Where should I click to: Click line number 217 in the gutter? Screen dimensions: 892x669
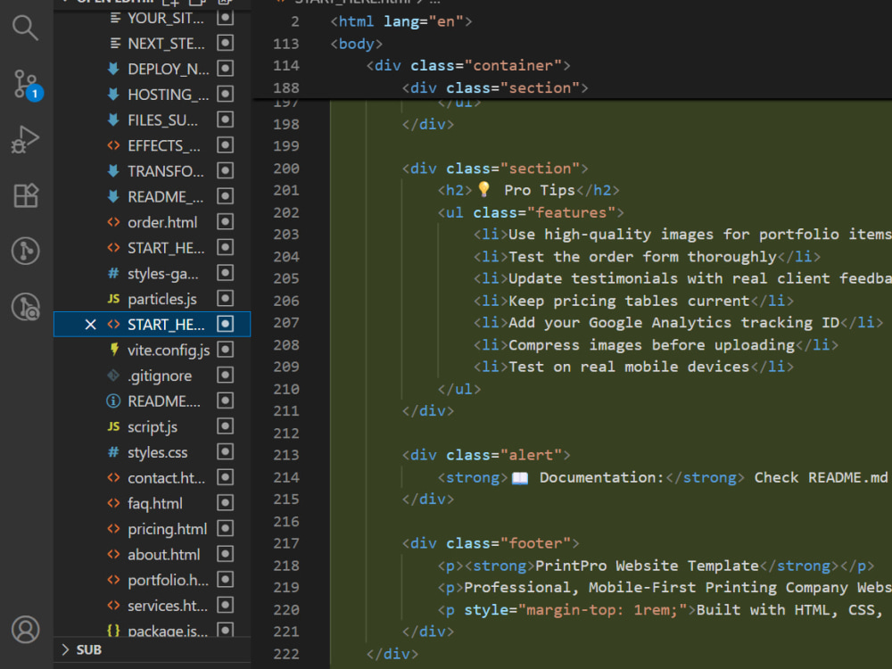(286, 543)
